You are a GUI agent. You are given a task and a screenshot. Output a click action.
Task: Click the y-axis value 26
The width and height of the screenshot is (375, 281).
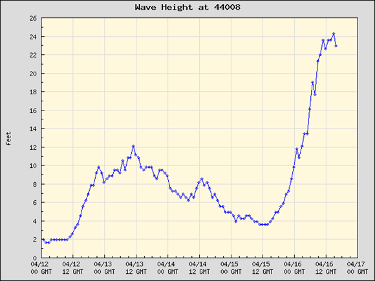[x=33, y=18]
